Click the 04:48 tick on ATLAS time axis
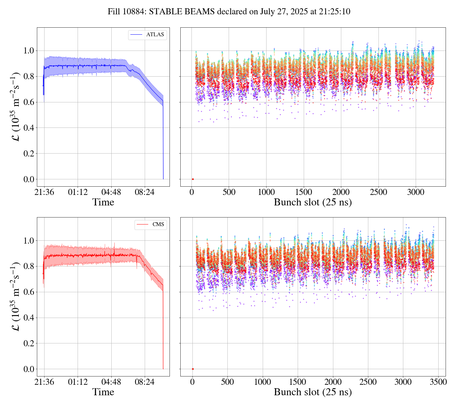The height and width of the screenshot is (407, 458). pyautogui.click(x=111, y=192)
